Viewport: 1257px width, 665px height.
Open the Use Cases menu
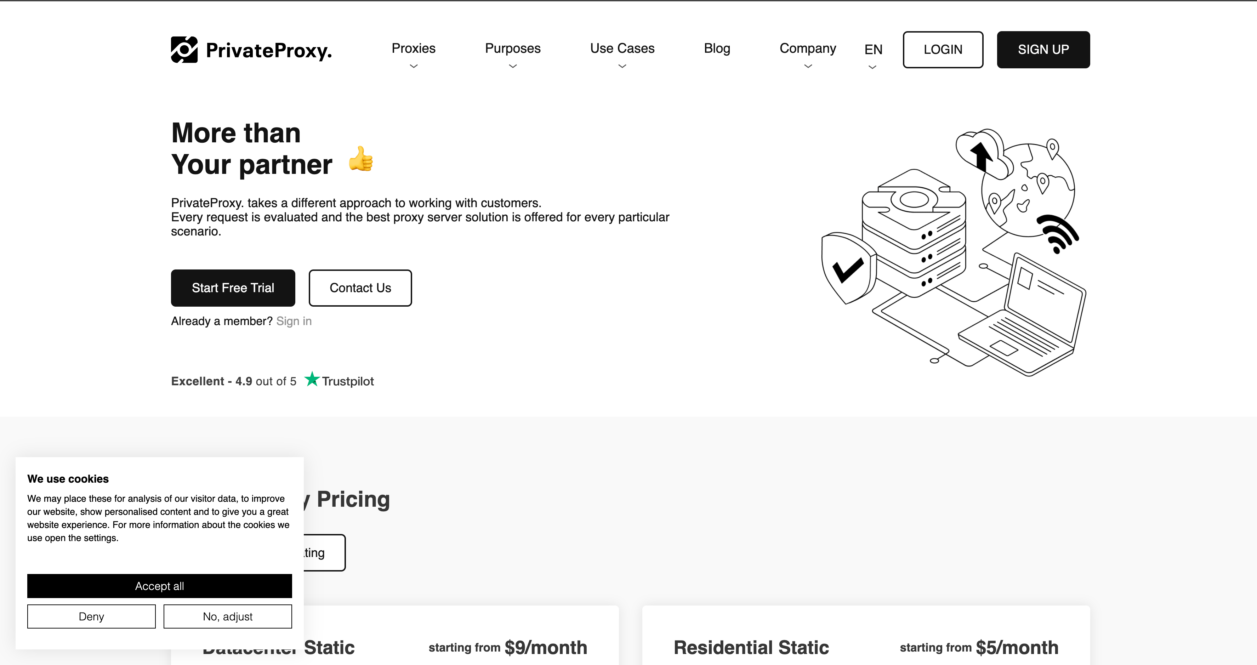tap(622, 55)
